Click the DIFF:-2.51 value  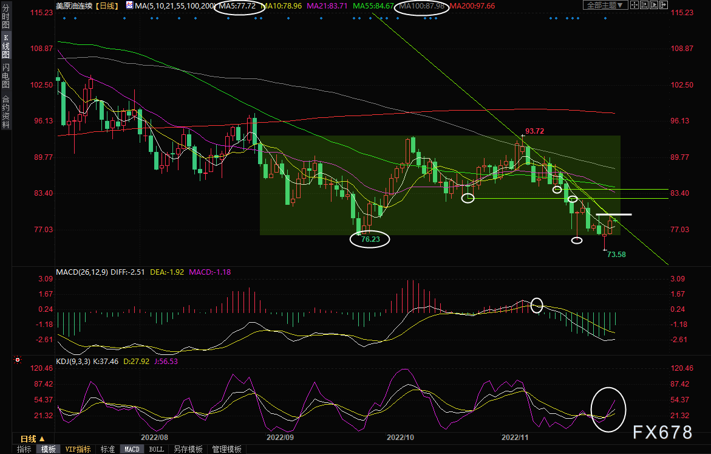coord(128,272)
